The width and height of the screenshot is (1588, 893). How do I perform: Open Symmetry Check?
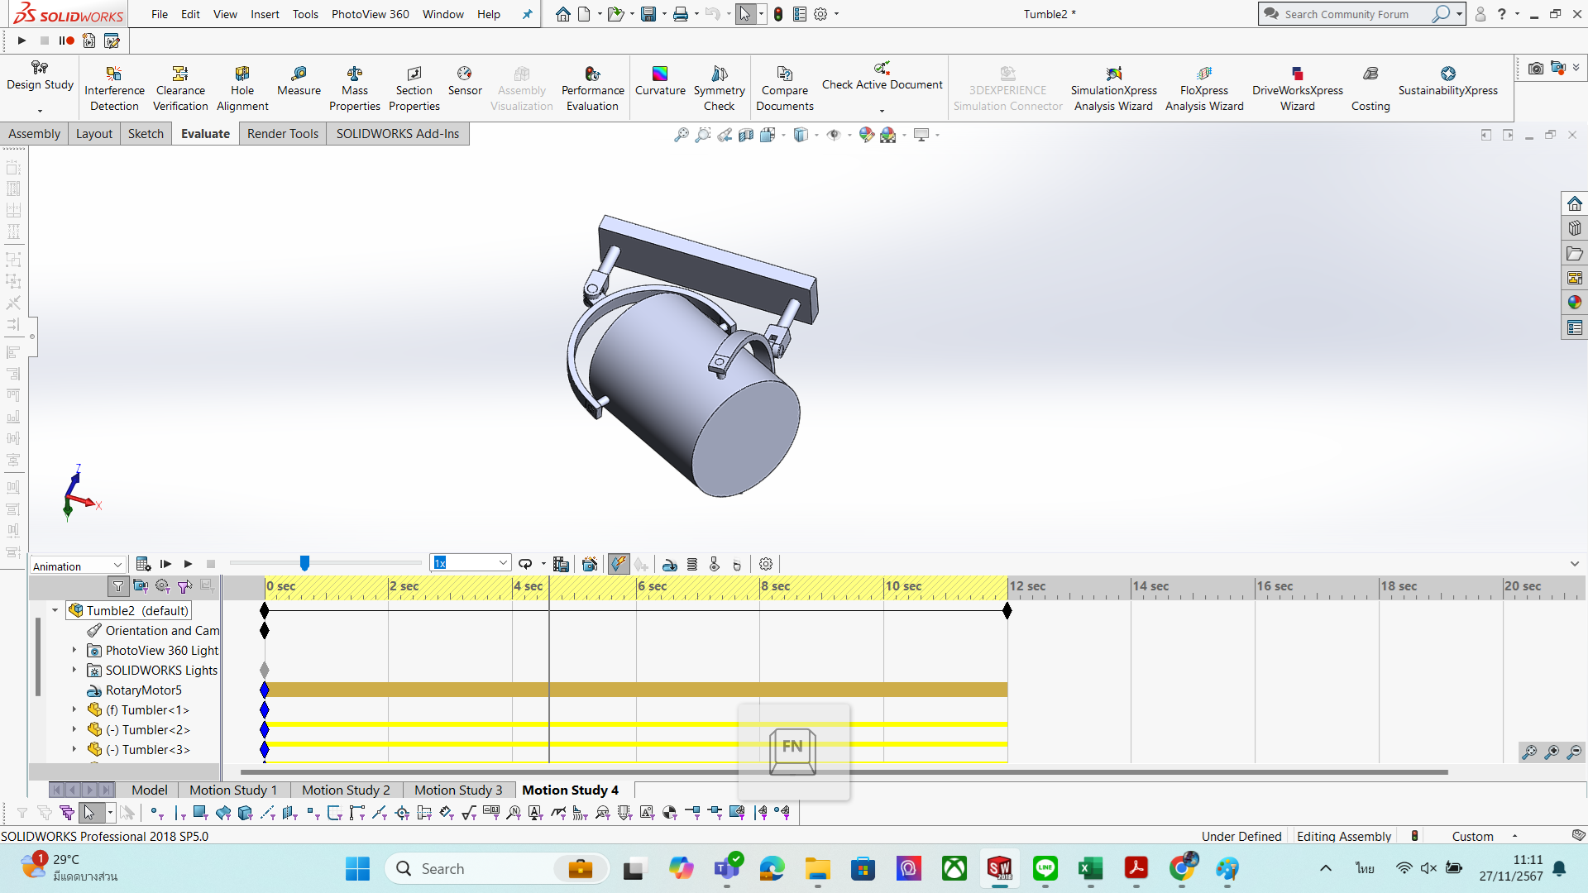[x=720, y=88]
